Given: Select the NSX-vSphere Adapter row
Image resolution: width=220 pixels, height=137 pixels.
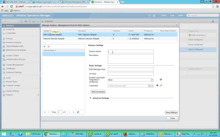Looking at the screenshot, I should point(110,35).
